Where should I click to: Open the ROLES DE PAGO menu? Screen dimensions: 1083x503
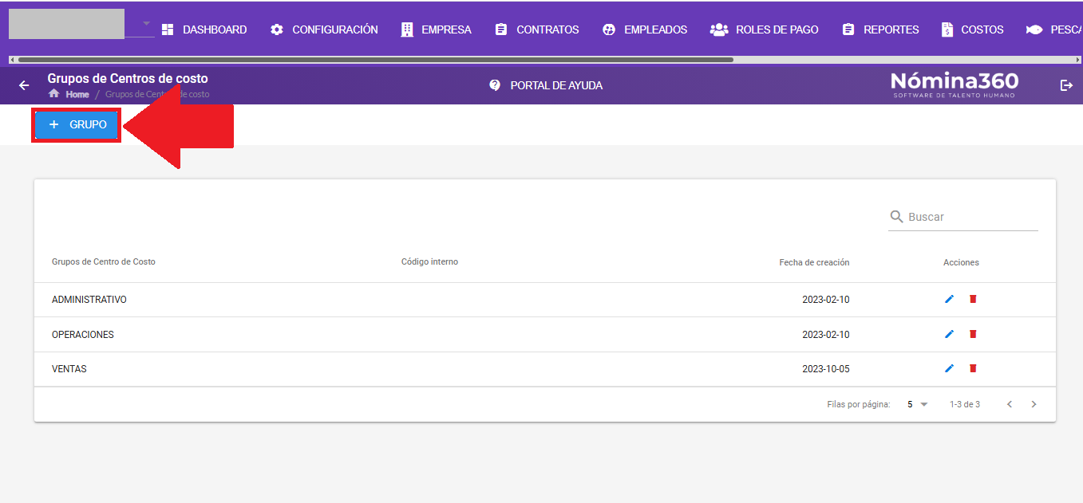765,29
